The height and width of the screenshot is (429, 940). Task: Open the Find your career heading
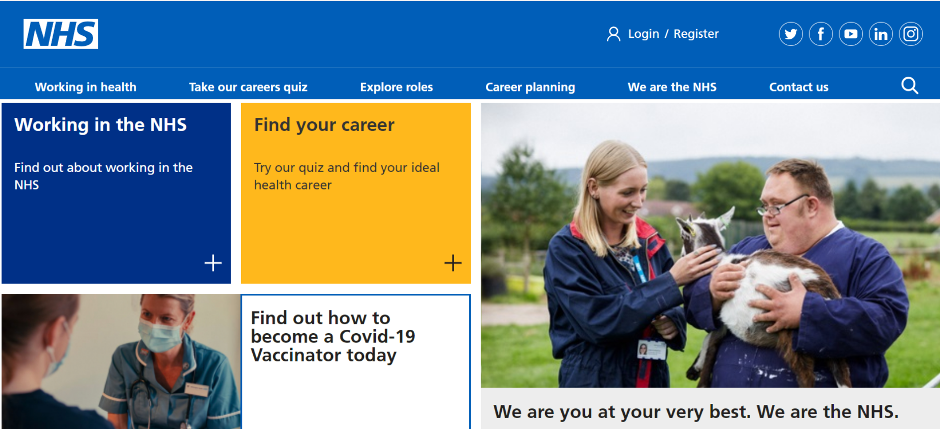[324, 125]
